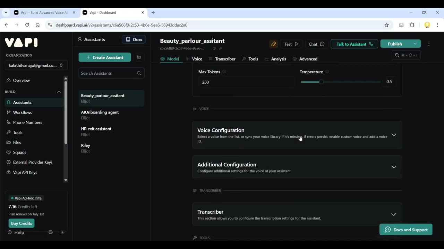Click Help in the sidebar footer
The image size is (444, 249).
point(16,232)
